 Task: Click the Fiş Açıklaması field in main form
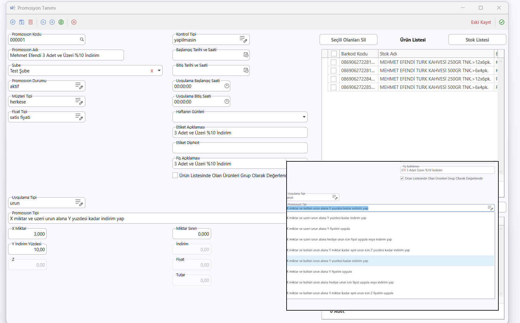point(229,164)
